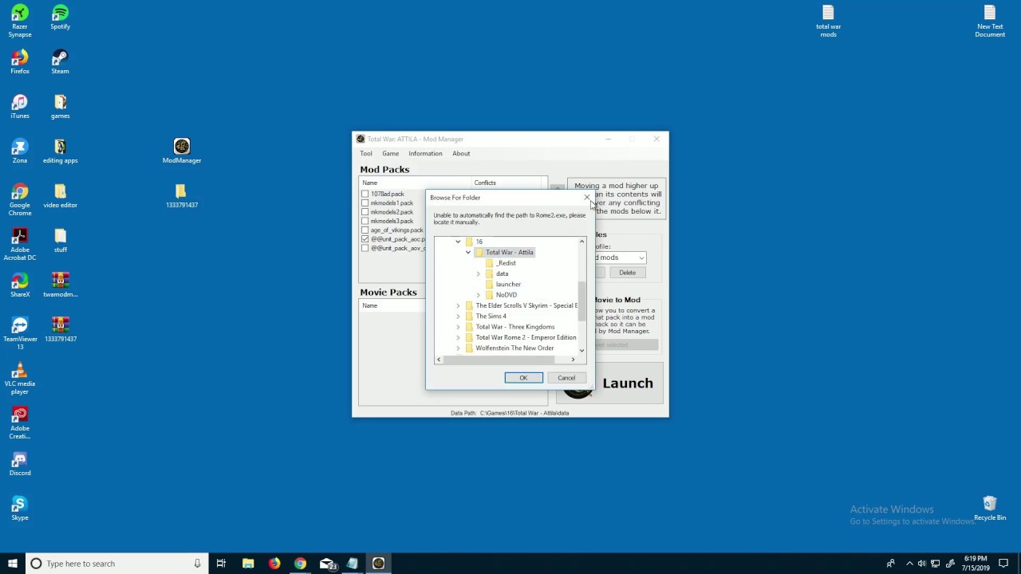Collapse the Total War - Attila folder

point(468,252)
